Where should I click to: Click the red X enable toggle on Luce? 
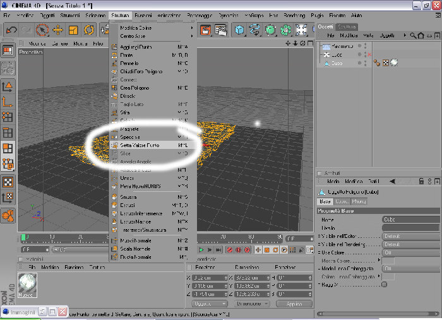369,54
